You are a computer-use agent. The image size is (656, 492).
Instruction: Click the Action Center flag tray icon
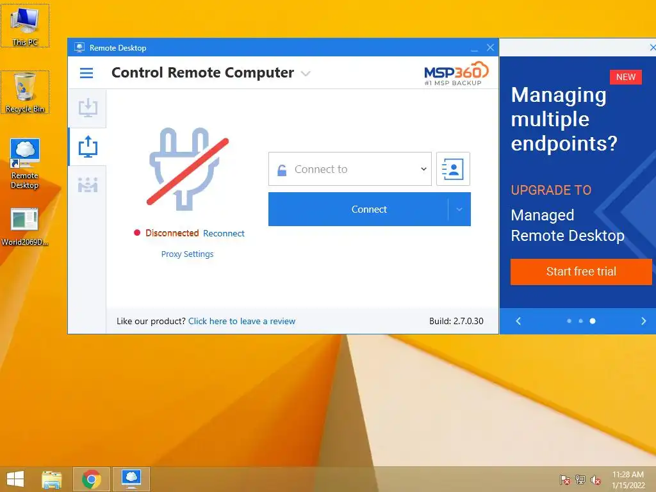click(565, 480)
